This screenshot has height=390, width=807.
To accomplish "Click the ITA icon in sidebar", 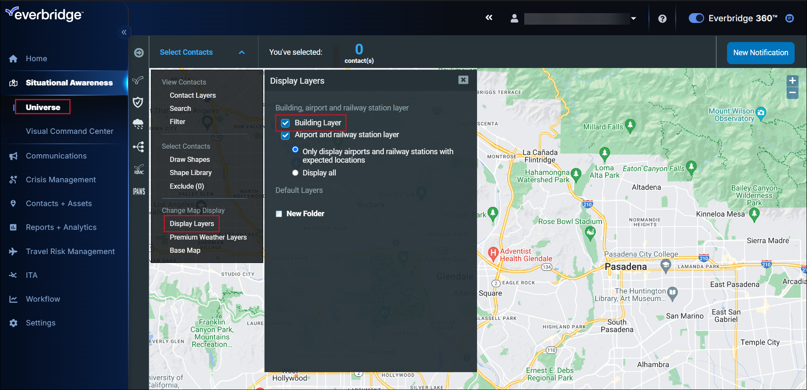I will pos(13,275).
